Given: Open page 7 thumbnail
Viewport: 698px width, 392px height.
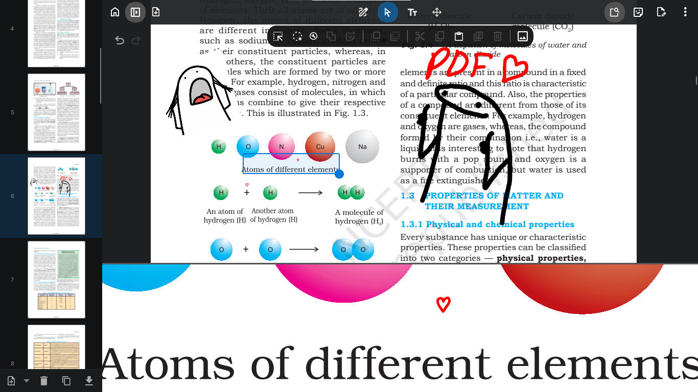Looking at the screenshot, I should tap(56, 280).
